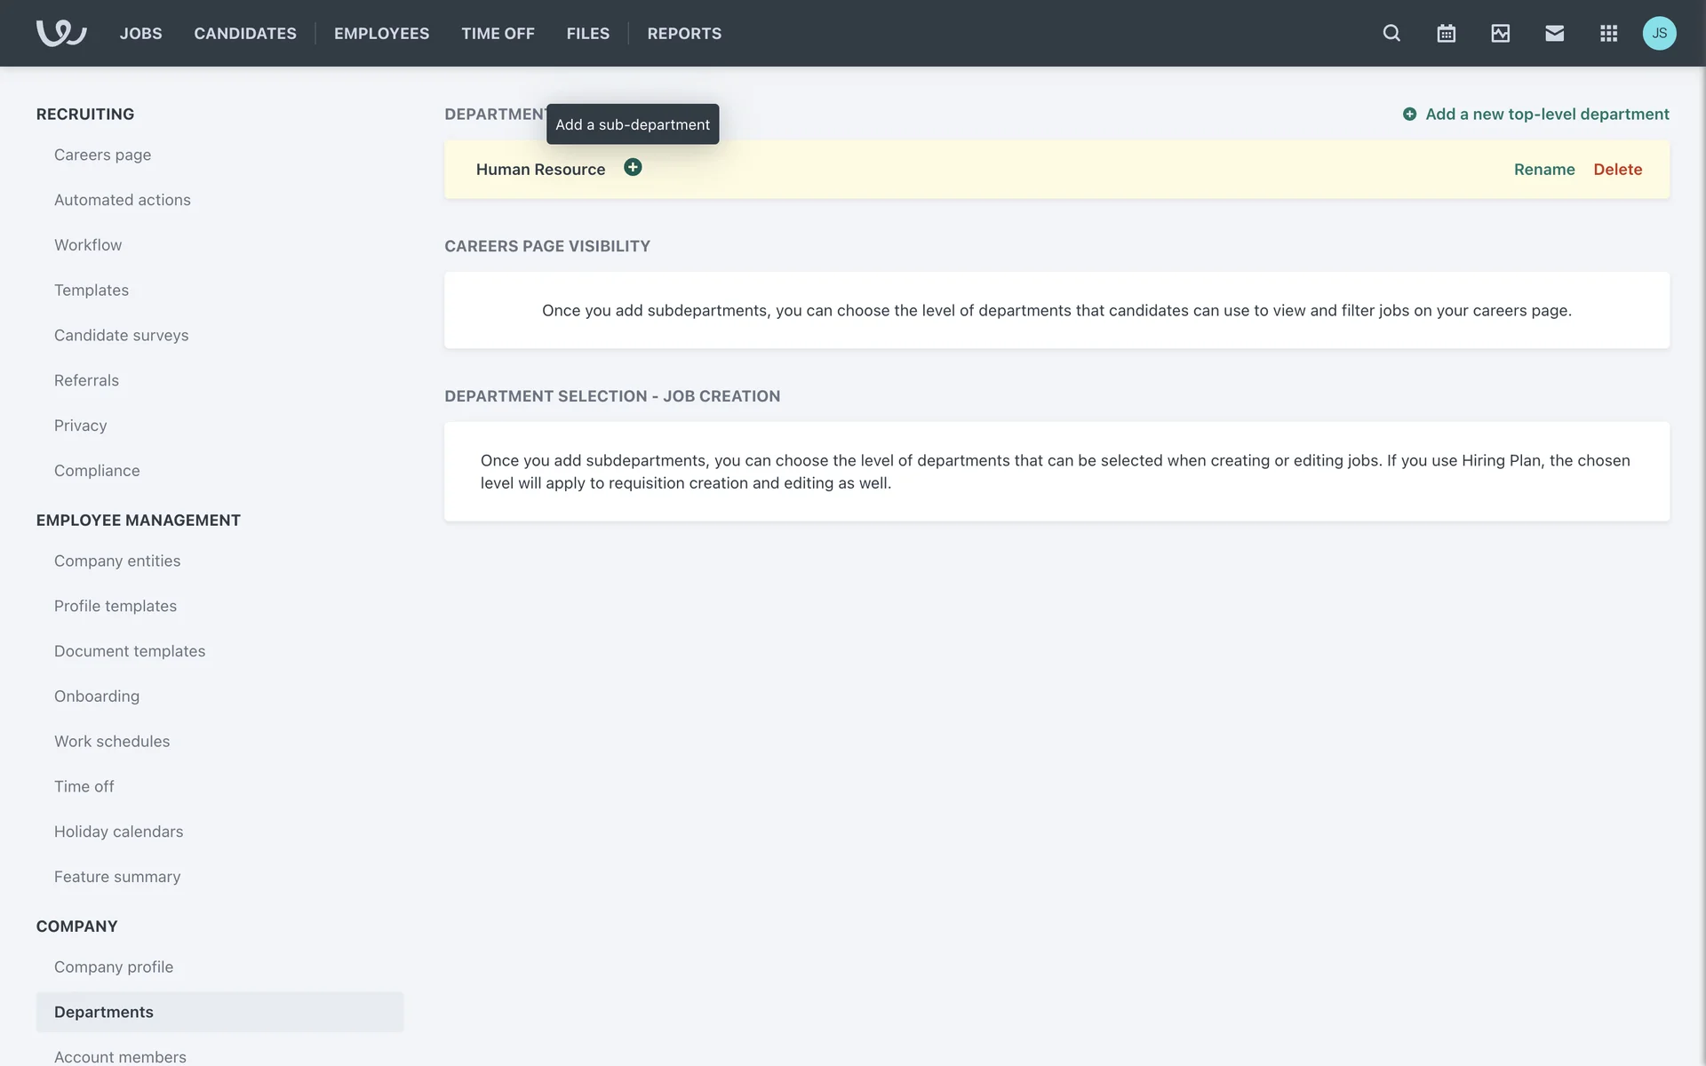1706x1066 pixels.
Task: Open the Time Off menu item
Action: (498, 33)
